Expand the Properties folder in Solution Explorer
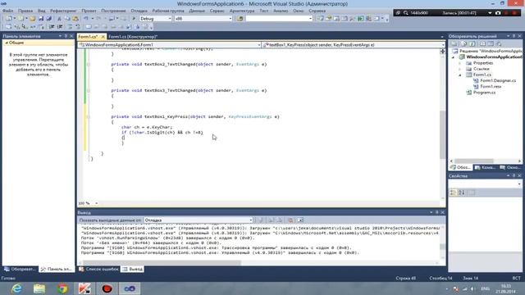525x295 pixels. point(460,63)
